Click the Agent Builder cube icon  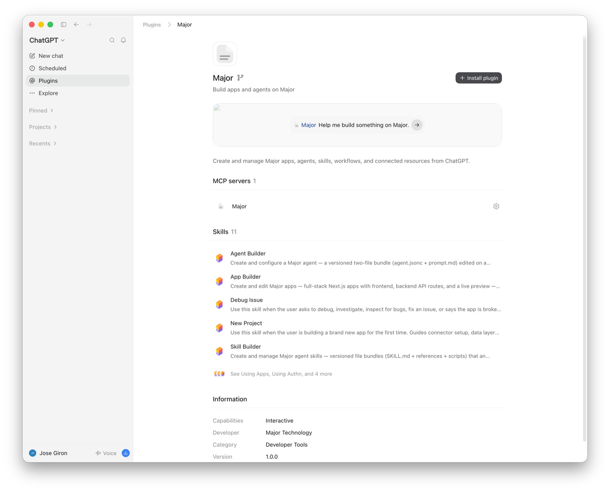coord(219,258)
